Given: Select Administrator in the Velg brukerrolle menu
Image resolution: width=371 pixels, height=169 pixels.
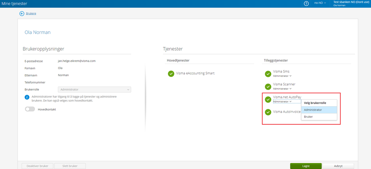Looking at the screenshot, I should click(x=319, y=110).
